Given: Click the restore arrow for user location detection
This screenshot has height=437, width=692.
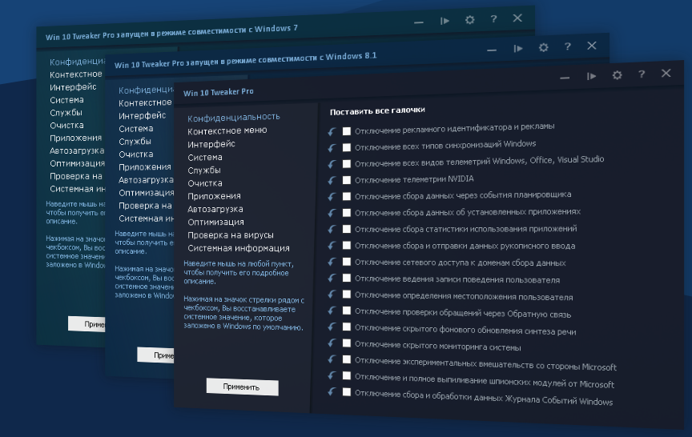Looking at the screenshot, I should coord(332,295).
